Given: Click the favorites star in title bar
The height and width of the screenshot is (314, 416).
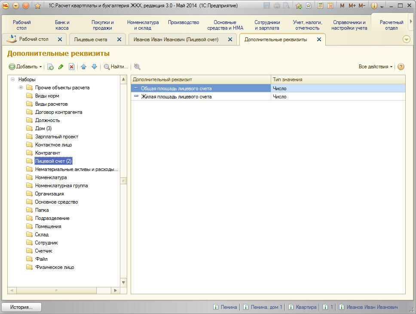Looking at the screenshot, I should [x=38, y=6].
